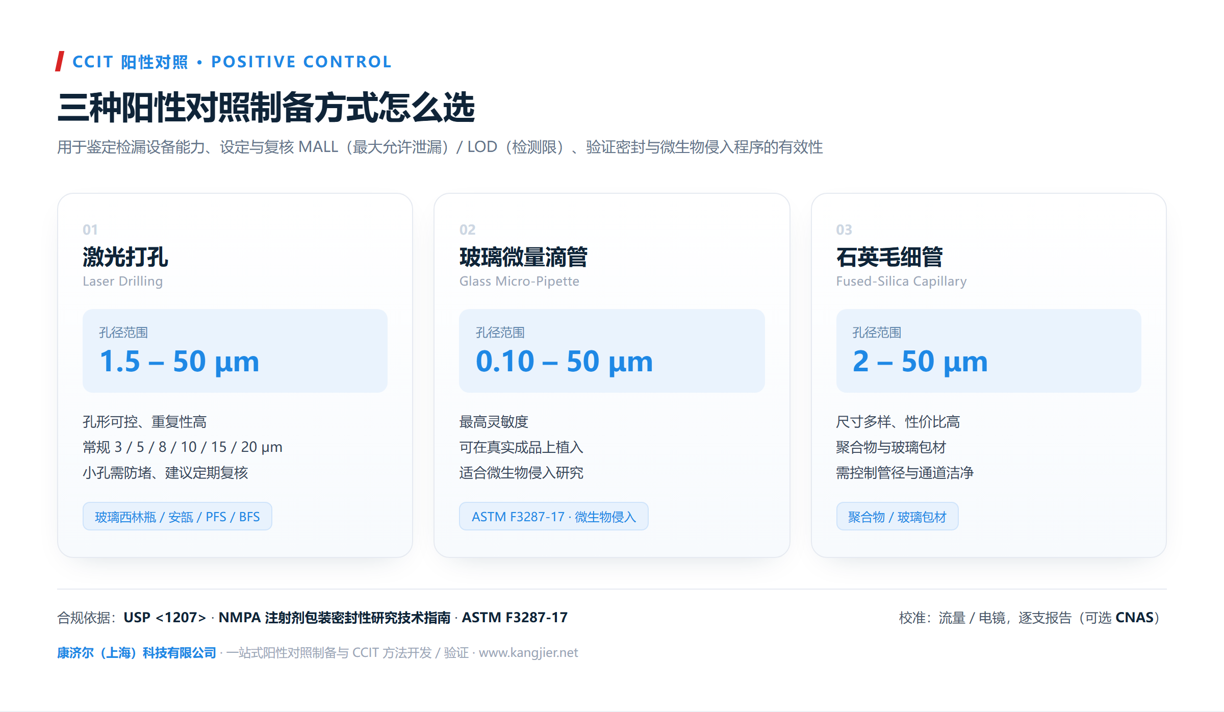Click the line '可在真实成品上植入'
The image size is (1224, 712).
521,447
